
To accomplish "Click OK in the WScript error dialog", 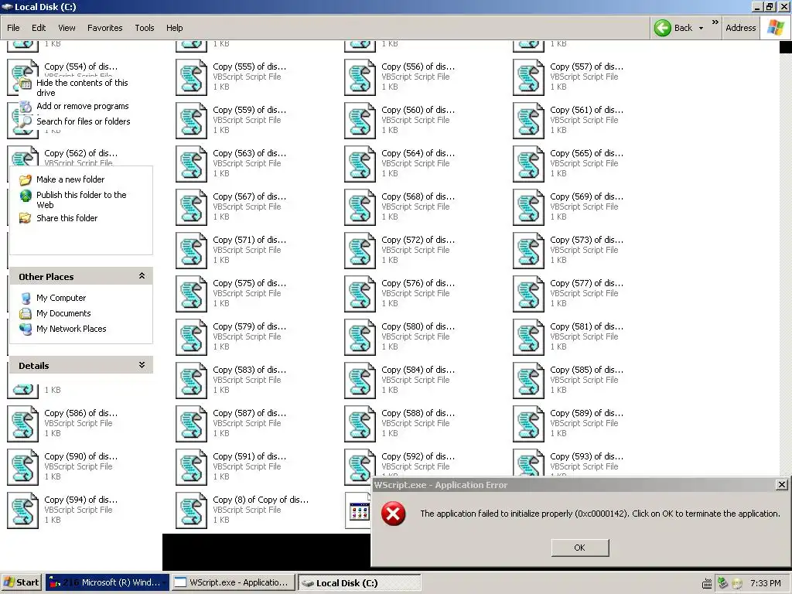I will 580,548.
